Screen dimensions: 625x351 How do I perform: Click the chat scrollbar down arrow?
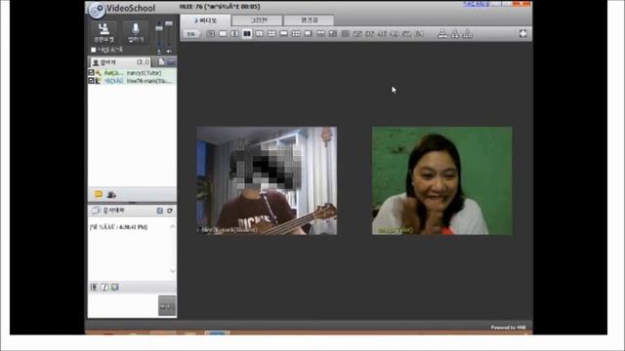point(173,271)
